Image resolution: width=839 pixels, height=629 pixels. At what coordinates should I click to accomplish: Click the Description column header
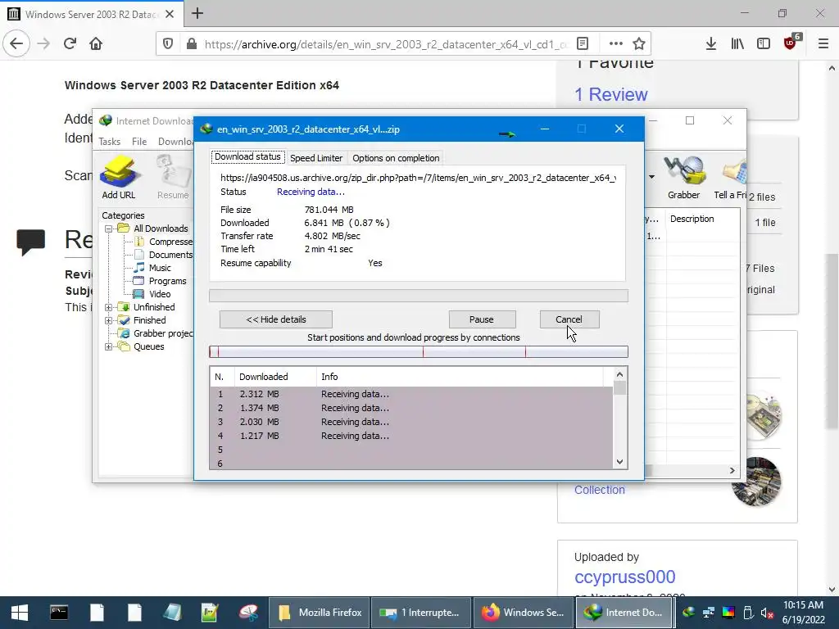703,219
